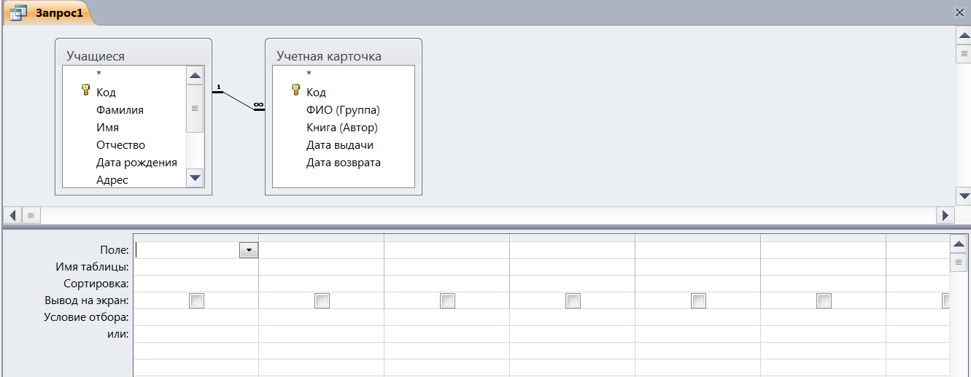Toggle the Вывод на экран checkbox in the fifth column
971x377 pixels.
click(698, 300)
